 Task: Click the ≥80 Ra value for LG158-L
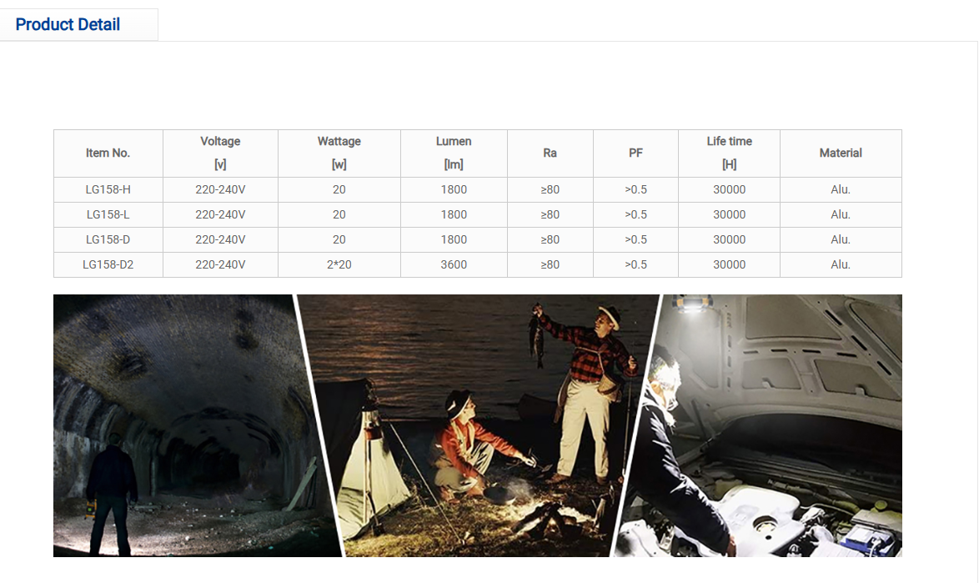click(550, 214)
